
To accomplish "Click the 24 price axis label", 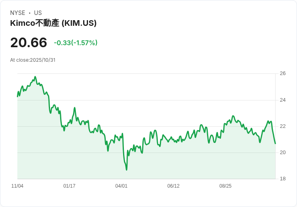I will tap(282, 100).
